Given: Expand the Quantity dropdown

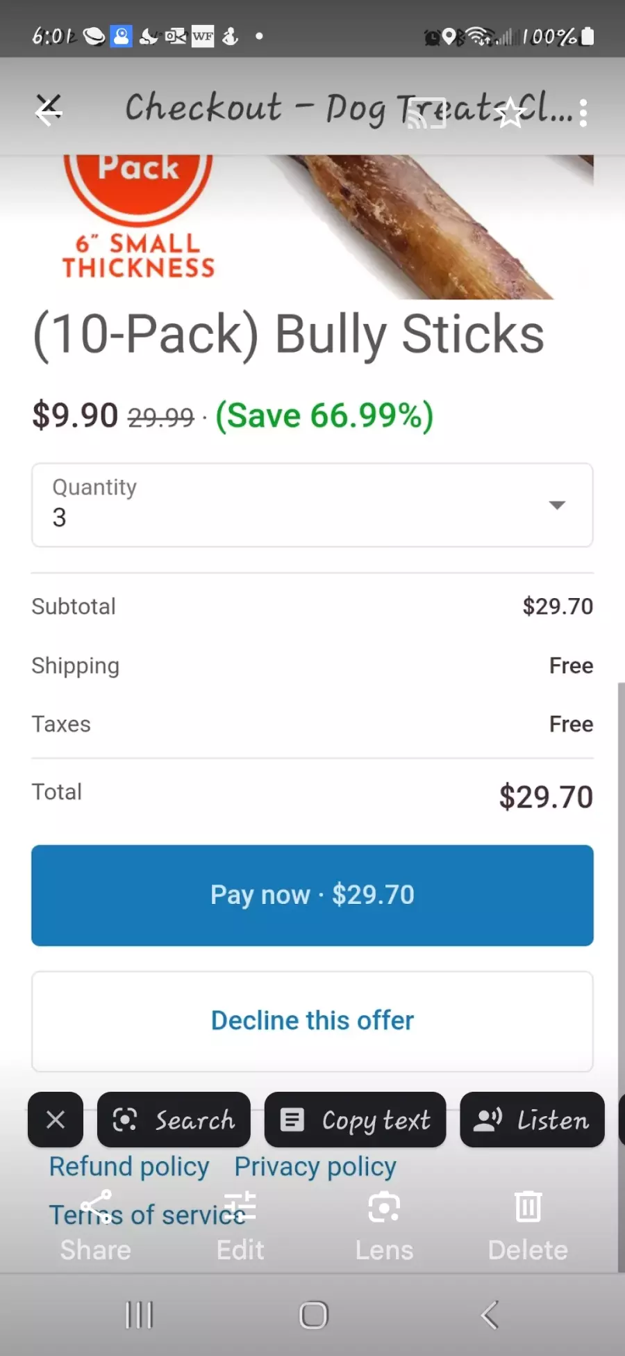Looking at the screenshot, I should pos(312,505).
